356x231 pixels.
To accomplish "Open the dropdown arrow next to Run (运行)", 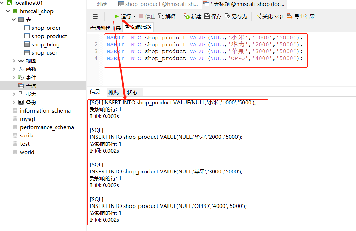I will 135,16.
